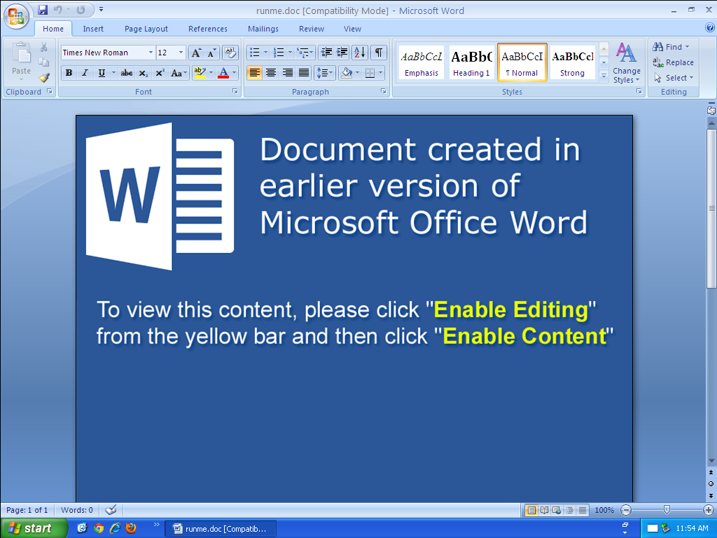Open the Change Case dropdown
The image size is (717, 538).
pos(179,73)
